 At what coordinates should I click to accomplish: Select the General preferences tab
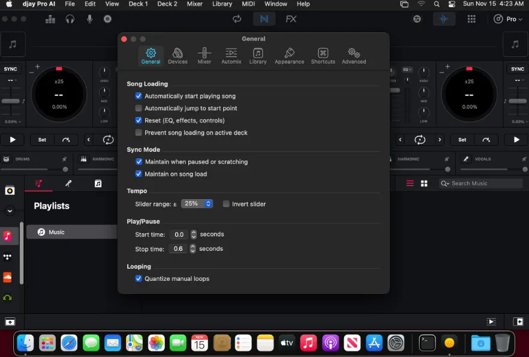(x=151, y=56)
